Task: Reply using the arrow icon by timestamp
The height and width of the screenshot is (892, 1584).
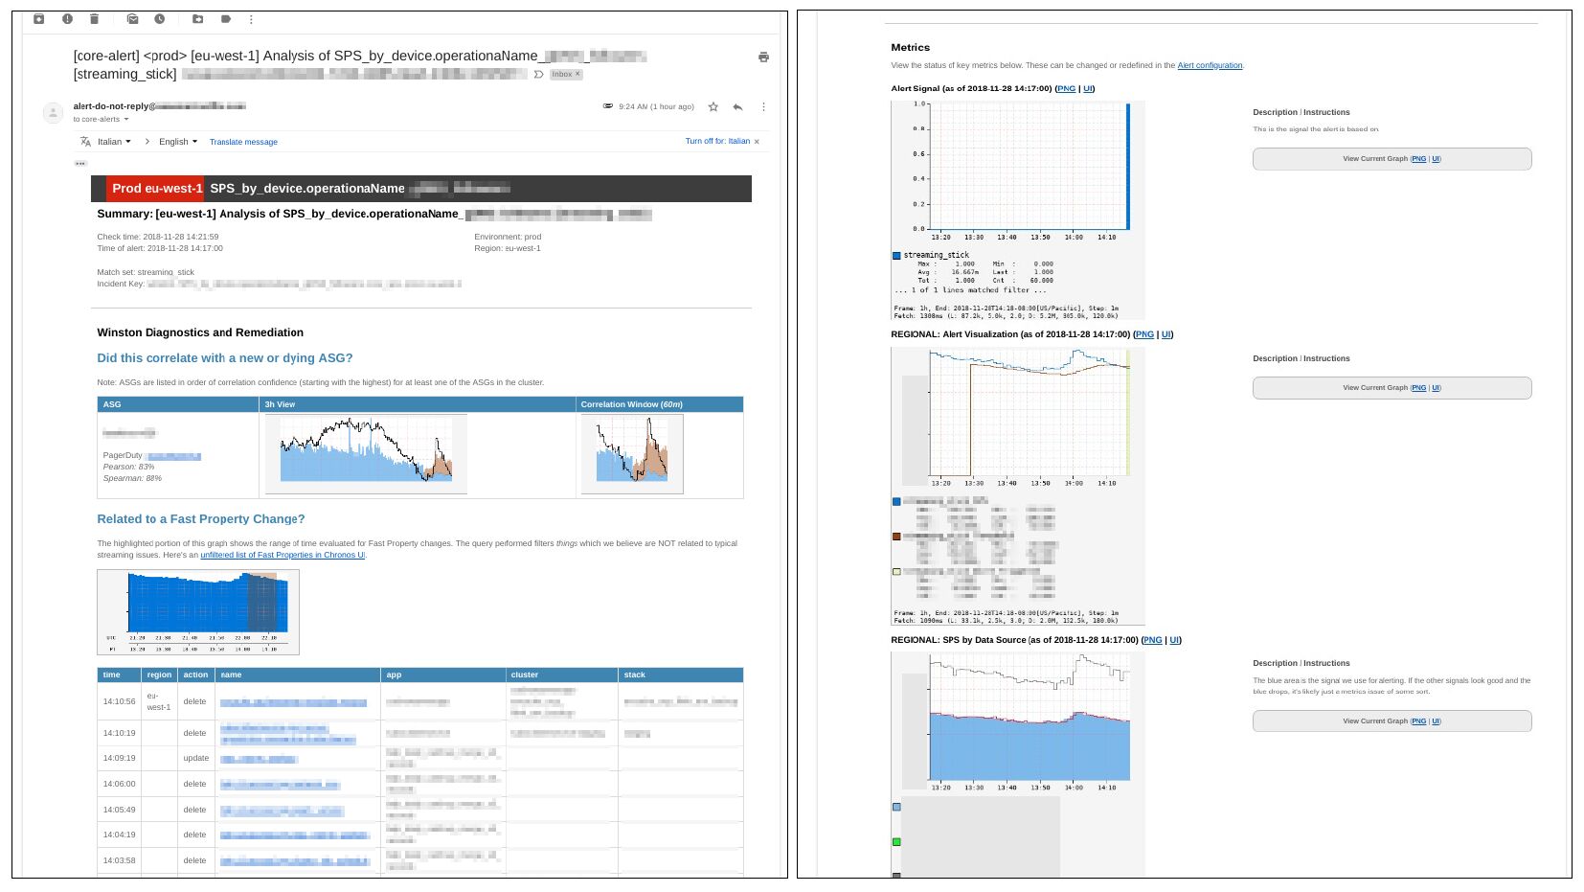Action: (737, 107)
